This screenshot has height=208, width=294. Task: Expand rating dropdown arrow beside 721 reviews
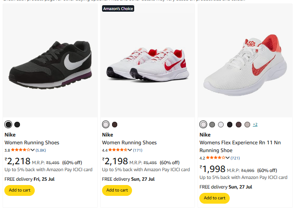pyautogui.click(x=228, y=158)
